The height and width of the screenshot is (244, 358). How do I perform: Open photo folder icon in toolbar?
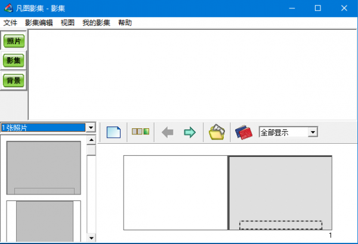click(217, 132)
